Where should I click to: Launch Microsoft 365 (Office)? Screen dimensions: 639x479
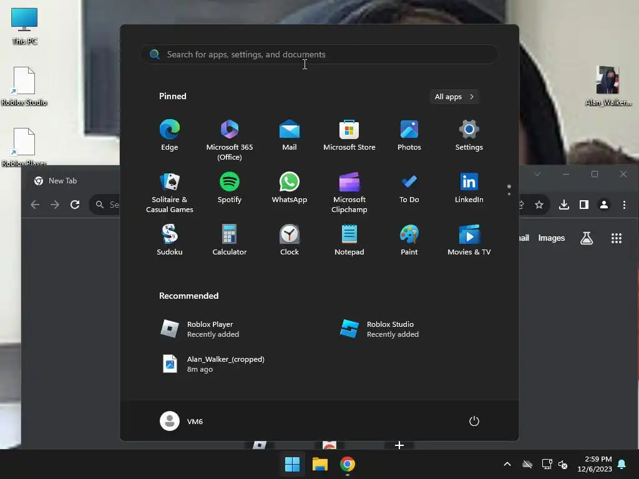tap(230, 140)
